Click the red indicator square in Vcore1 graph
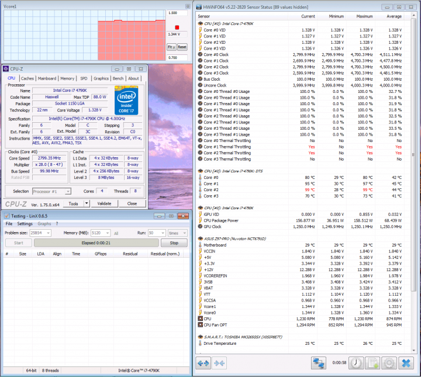Viewport: 421px width, 377px height. click(x=177, y=27)
